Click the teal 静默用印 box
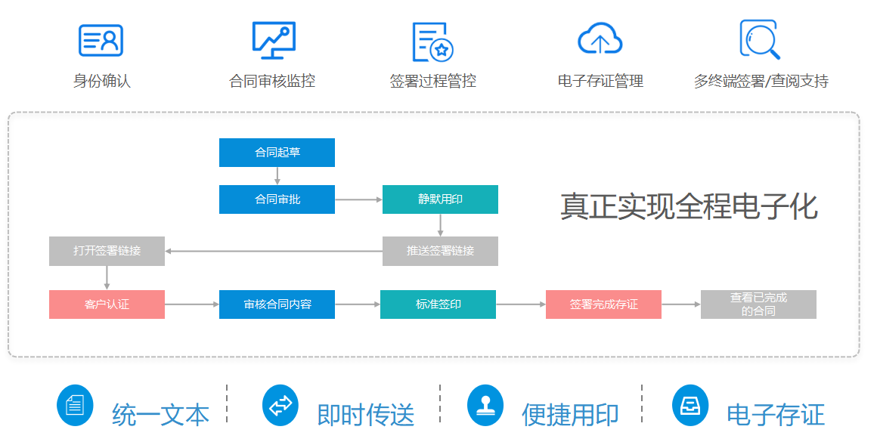The height and width of the screenshot is (442, 877). pos(440,199)
